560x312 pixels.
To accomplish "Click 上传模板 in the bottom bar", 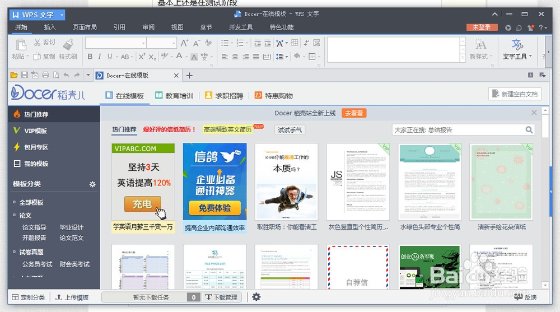I will pyautogui.click(x=72, y=297).
